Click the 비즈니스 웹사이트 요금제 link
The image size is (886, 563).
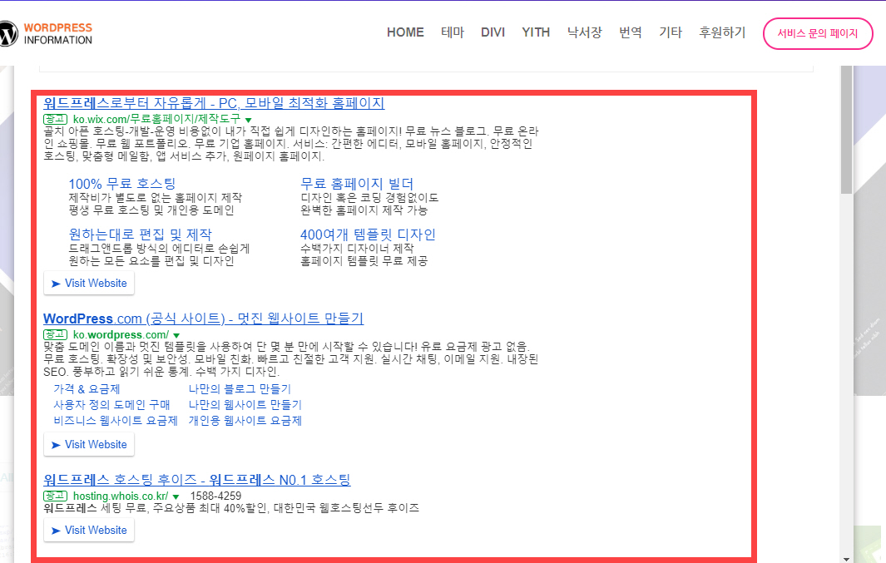pos(116,421)
